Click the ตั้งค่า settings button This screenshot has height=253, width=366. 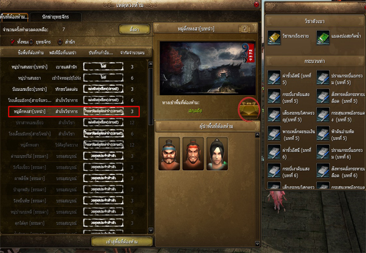(x=134, y=30)
